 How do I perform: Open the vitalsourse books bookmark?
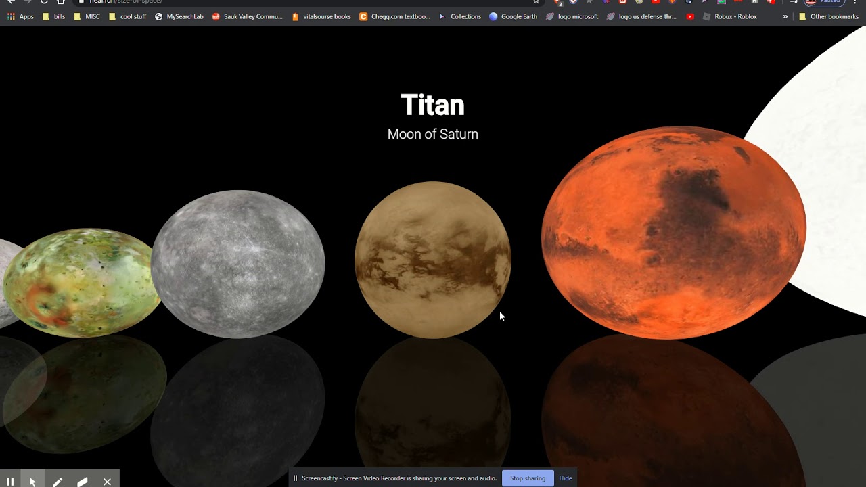(x=321, y=16)
